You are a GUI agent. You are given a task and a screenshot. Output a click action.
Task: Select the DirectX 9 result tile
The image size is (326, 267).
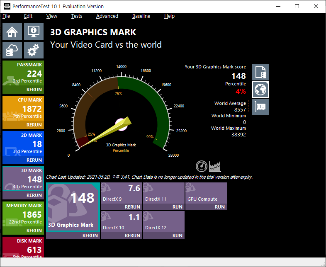click(122, 193)
